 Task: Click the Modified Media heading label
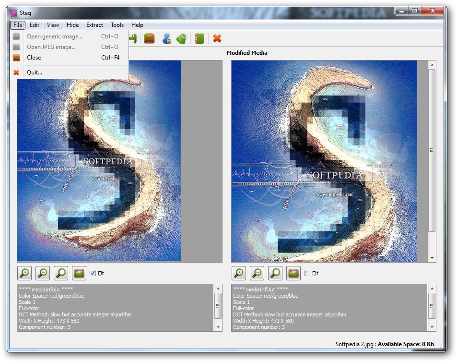pos(247,53)
